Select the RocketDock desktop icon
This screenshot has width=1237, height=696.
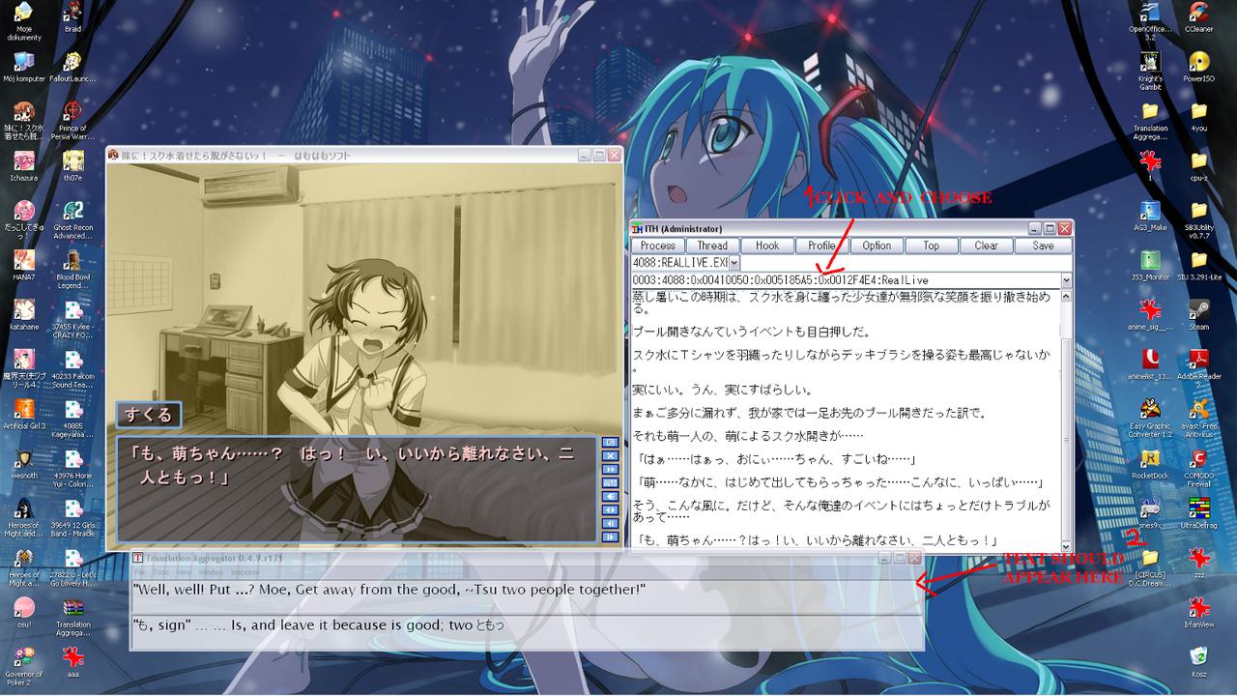[1149, 460]
